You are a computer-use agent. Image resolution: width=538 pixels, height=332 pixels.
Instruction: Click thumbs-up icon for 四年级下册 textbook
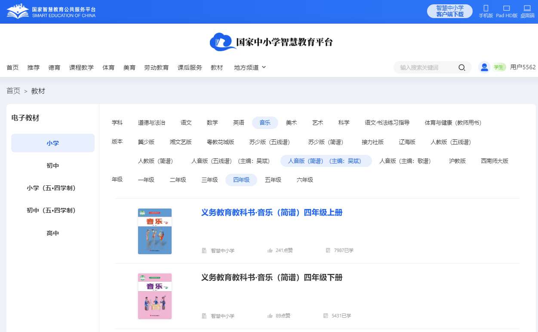(x=270, y=316)
